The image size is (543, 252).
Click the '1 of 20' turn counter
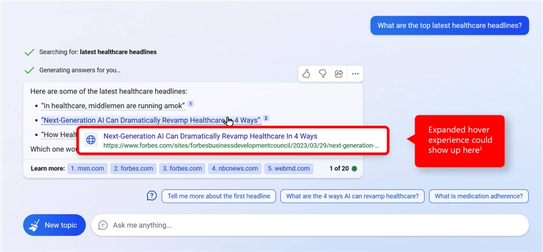point(339,168)
